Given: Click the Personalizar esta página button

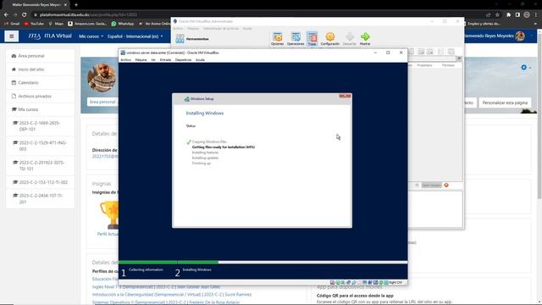Looking at the screenshot, I should (505, 103).
